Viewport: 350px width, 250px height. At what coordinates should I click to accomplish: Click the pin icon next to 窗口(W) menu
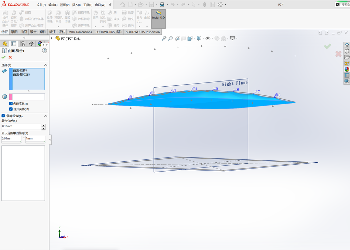point(110,5)
